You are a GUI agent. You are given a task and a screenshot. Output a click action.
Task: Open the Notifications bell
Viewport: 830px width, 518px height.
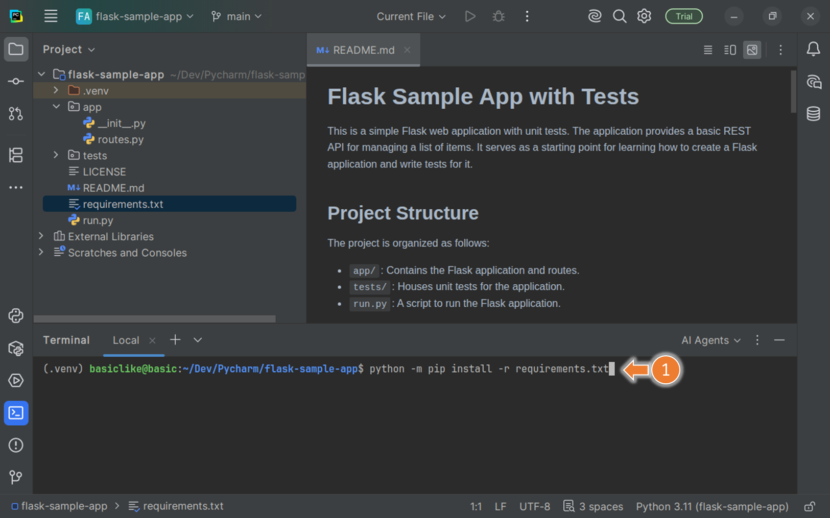pyautogui.click(x=814, y=49)
